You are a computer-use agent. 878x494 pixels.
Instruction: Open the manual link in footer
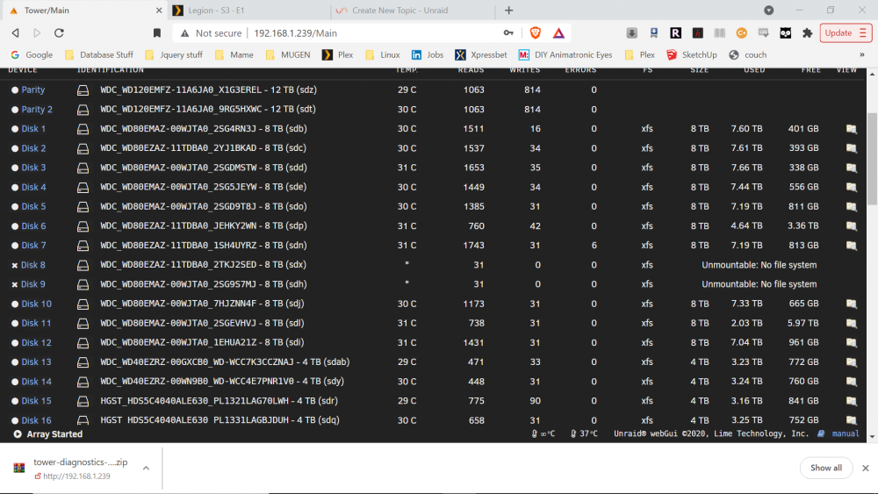click(846, 433)
